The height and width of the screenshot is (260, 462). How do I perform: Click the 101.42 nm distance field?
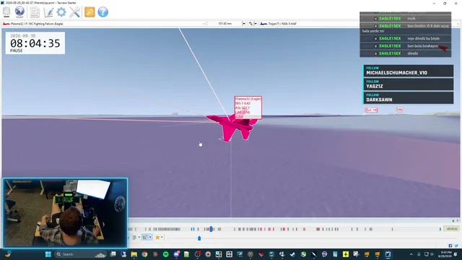[225, 24]
